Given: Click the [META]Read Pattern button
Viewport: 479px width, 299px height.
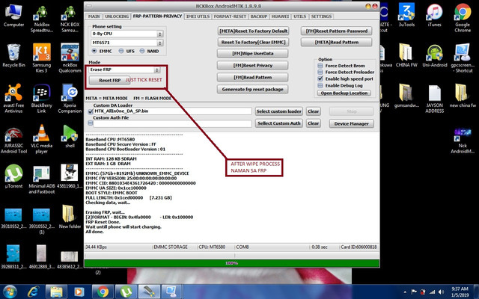Looking at the screenshot, I should tap(336, 42).
